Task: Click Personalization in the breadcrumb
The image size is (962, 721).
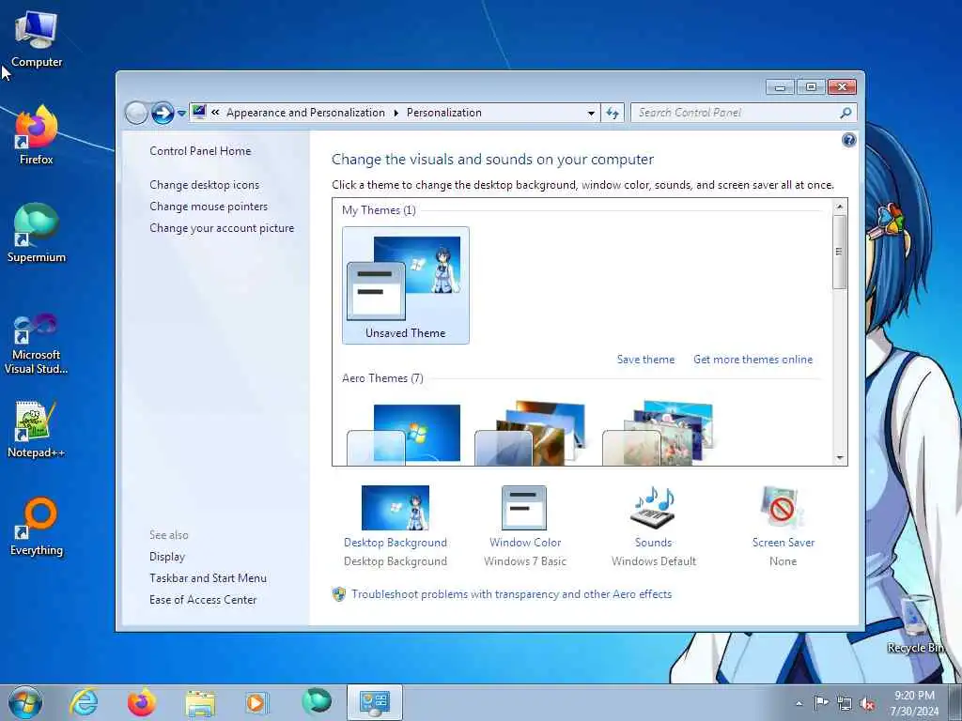Action: click(444, 113)
